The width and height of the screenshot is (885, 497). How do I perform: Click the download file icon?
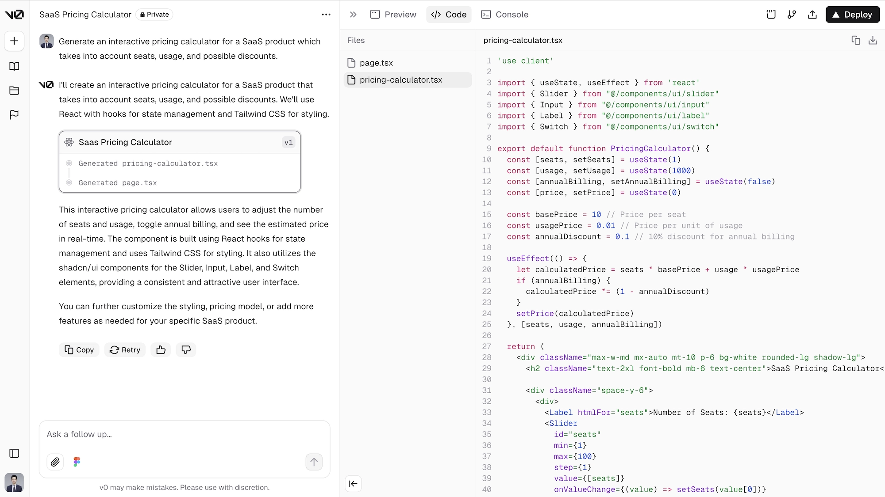click(x=873, y=40)
